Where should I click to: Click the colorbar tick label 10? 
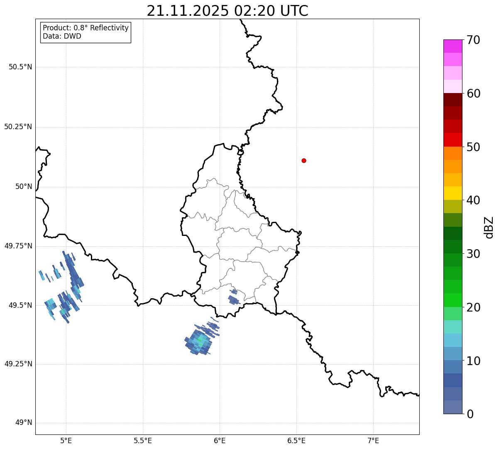click(x=473, y=361)
